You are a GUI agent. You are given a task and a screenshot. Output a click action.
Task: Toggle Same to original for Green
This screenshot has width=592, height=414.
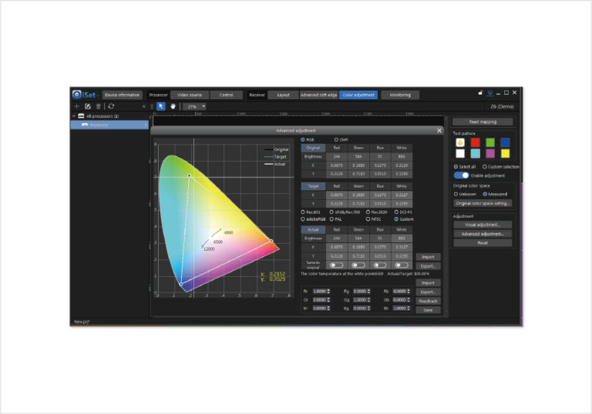click(x=358, y=265)
